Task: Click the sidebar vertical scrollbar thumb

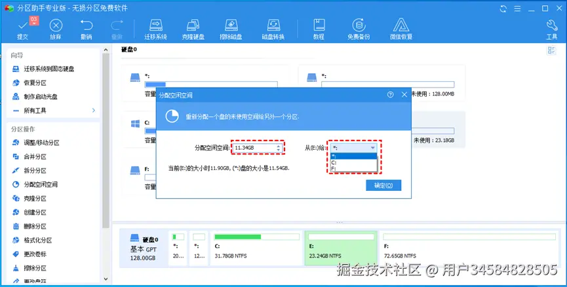Action: 106,141
